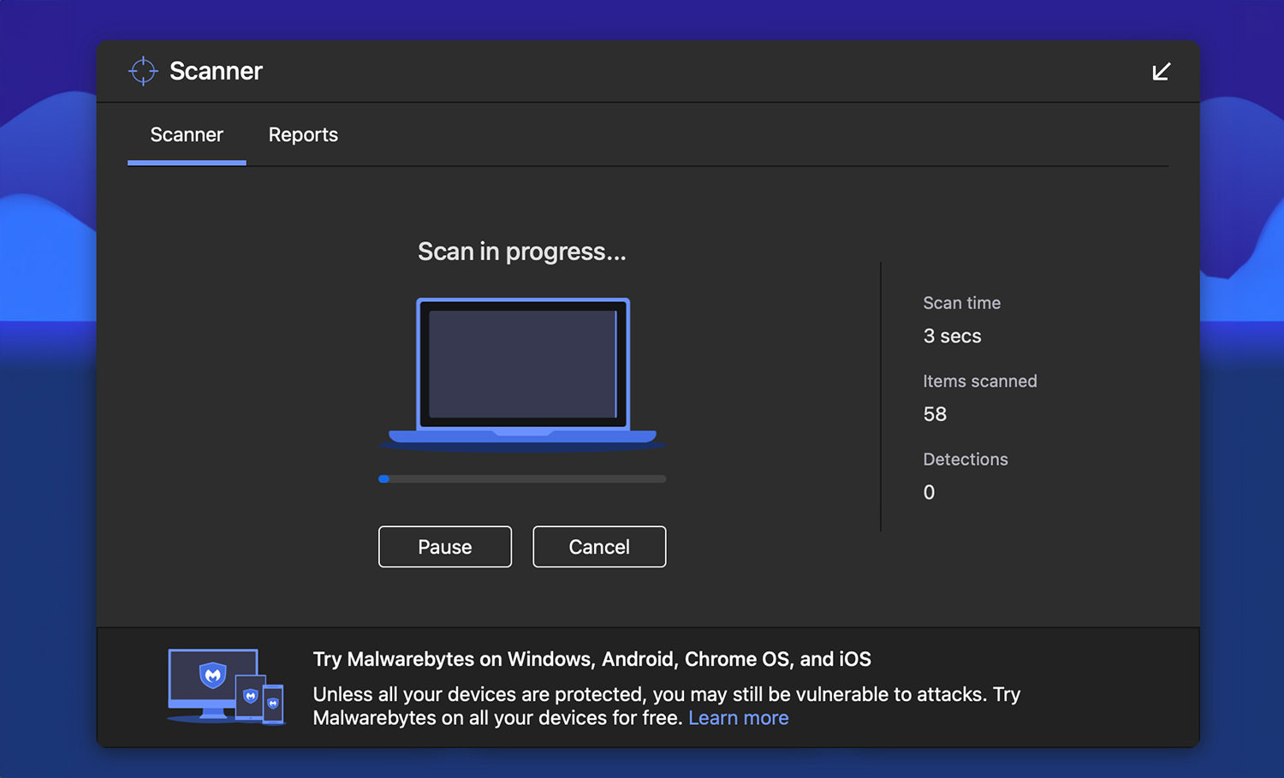Click the "Items scanned" label
Screen dimensions: 1284x778
[979, 381]
